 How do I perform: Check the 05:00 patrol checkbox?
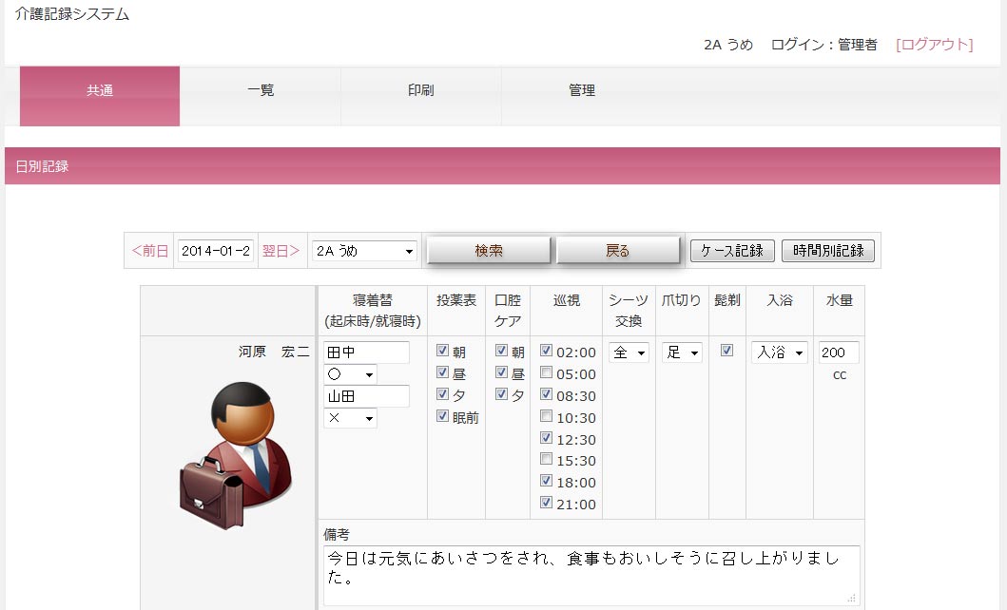(547, 372)
